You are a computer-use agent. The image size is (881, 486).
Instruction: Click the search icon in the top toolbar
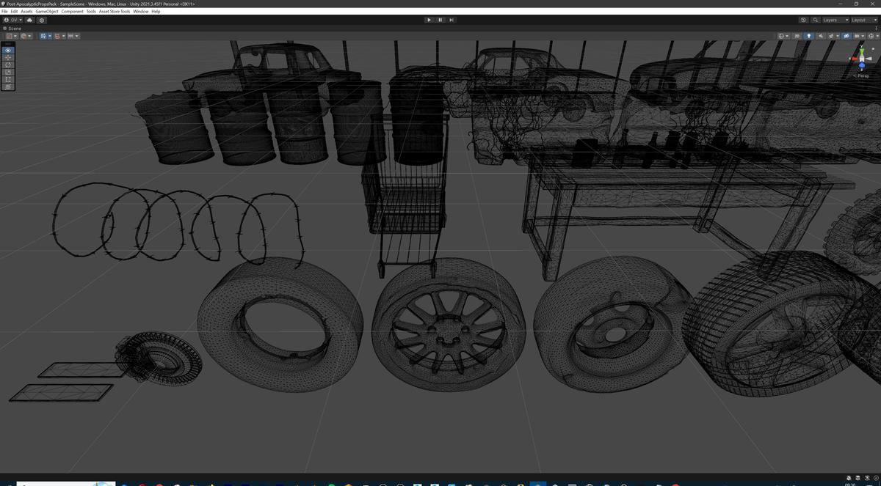coord(816,20)
